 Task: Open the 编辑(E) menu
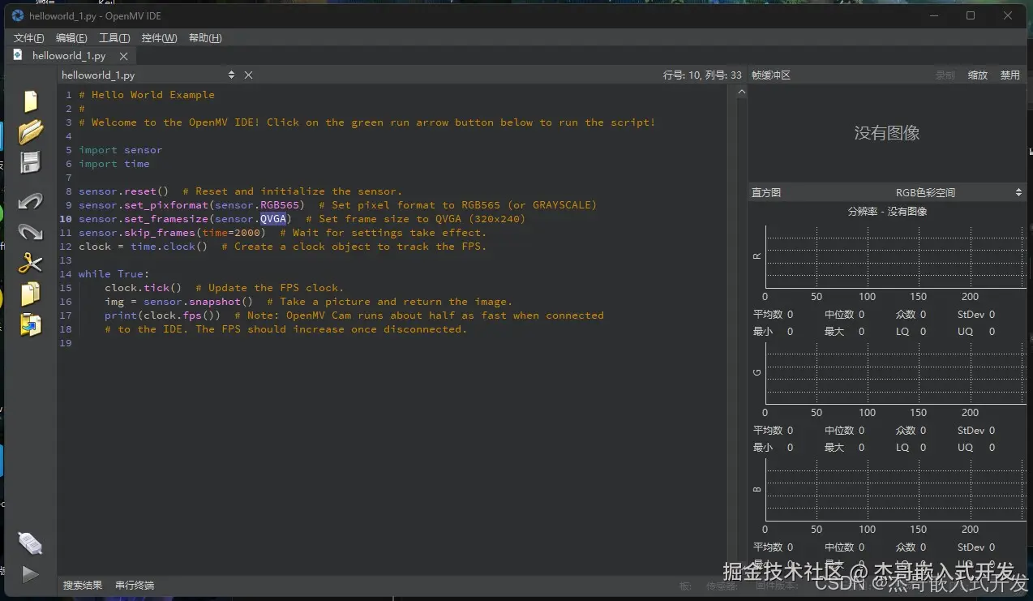(x=71, y=38)
